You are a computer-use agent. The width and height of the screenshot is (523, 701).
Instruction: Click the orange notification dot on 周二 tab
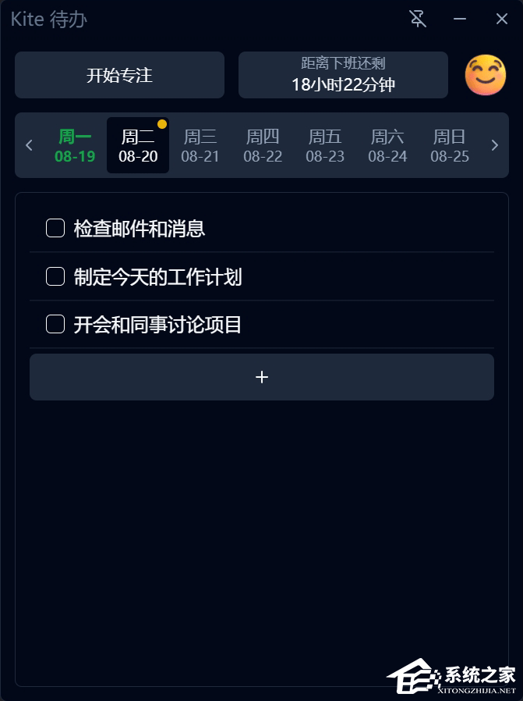tap(161, 123)
